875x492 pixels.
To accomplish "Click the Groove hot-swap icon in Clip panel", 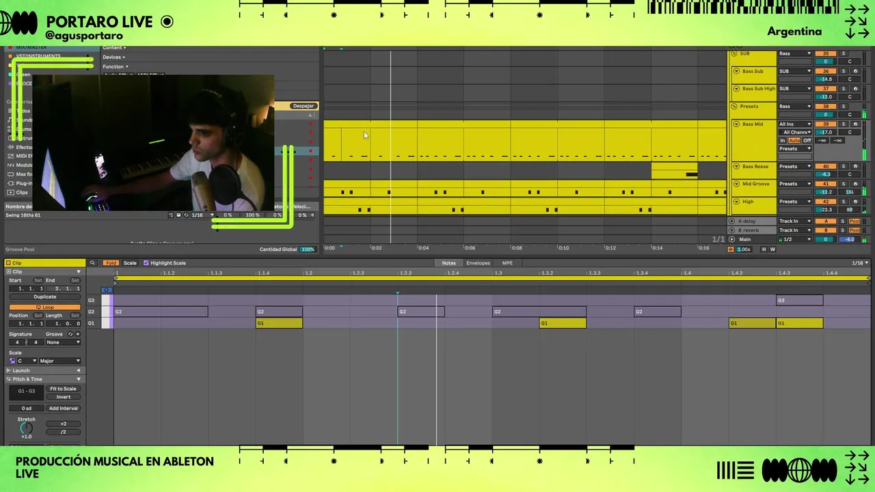I will 70,334.
